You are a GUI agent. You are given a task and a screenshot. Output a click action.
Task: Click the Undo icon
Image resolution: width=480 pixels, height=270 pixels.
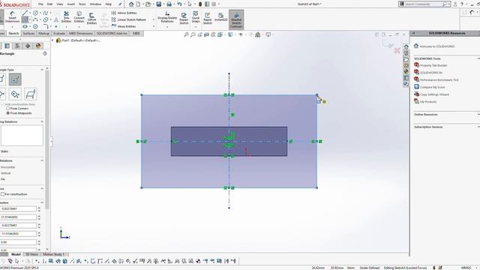coord(179,4)
